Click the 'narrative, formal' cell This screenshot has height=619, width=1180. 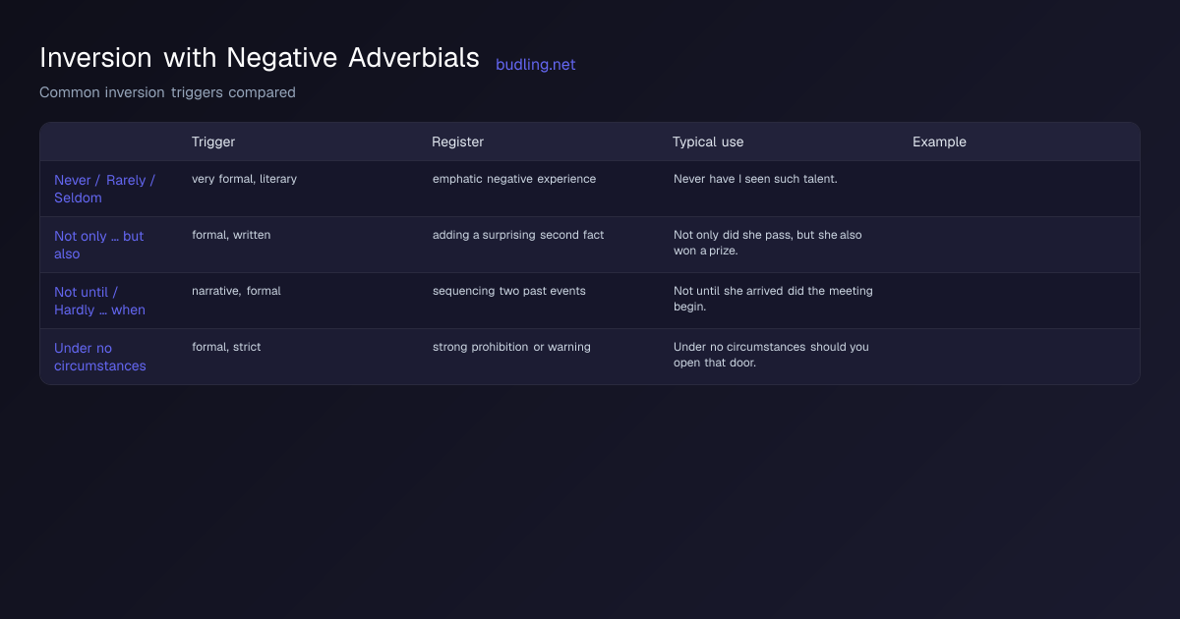(x=236, y=291)
